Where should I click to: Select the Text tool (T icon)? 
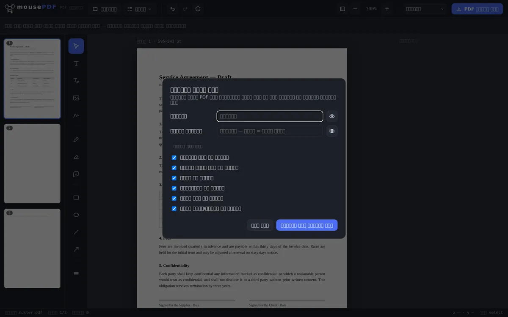(x=76, y=63)
